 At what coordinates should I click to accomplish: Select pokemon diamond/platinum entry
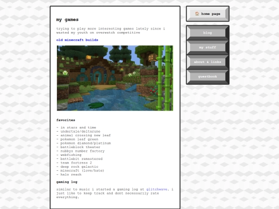(x=84, y=143)
